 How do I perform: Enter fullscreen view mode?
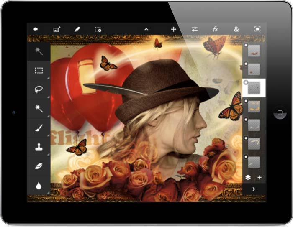click(257, 29)
